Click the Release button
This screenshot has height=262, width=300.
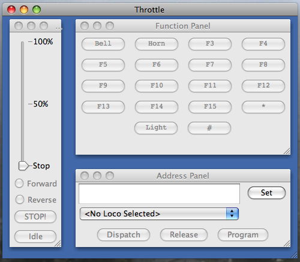click(x=184, y=235)
